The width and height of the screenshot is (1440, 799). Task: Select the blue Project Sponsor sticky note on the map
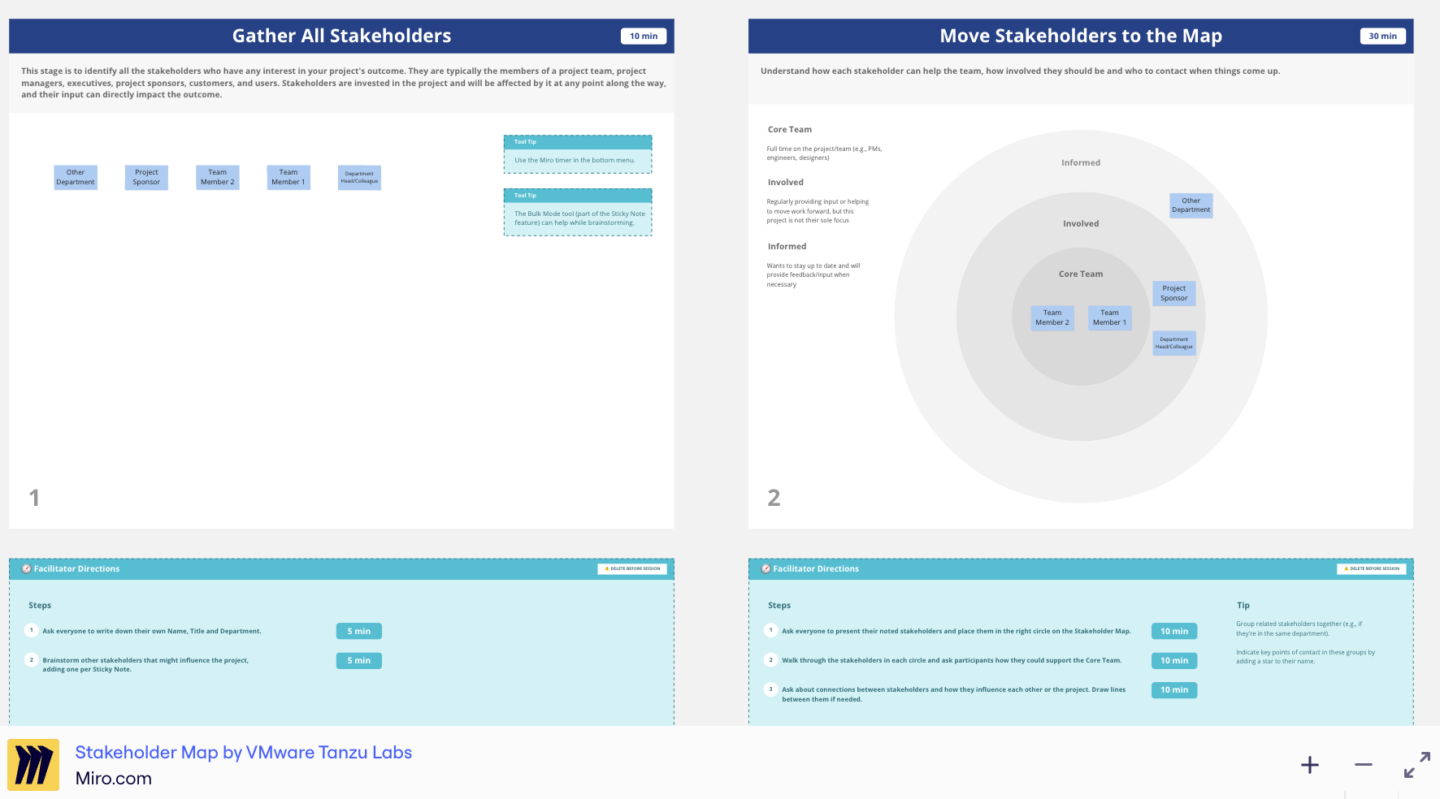1173,292
